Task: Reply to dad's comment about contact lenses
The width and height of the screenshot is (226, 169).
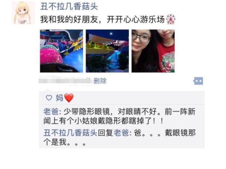Action: [119, 116]
